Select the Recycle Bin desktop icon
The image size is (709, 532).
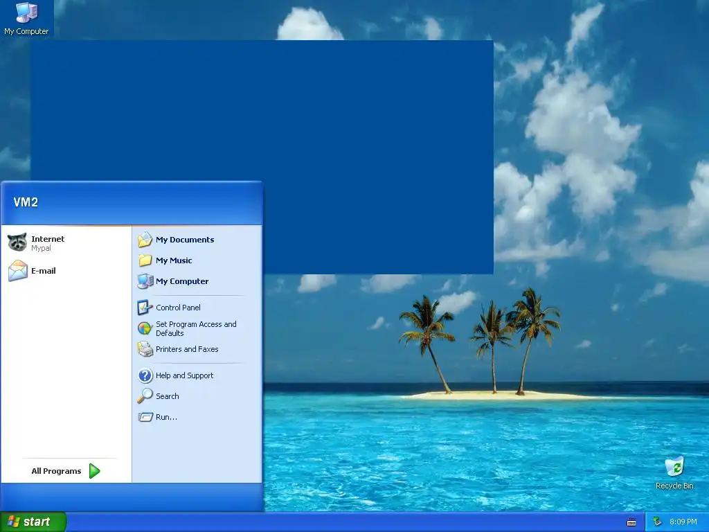pos(674,473)
